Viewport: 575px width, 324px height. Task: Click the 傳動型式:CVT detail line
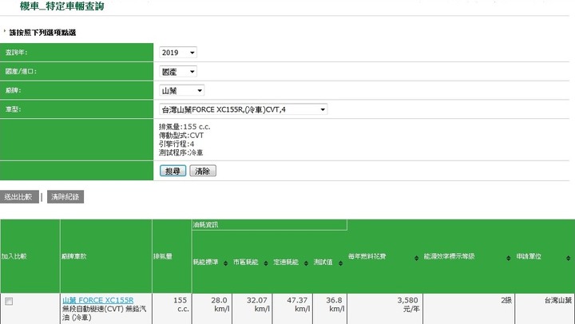pyautogui.click(x=181, y=135)
